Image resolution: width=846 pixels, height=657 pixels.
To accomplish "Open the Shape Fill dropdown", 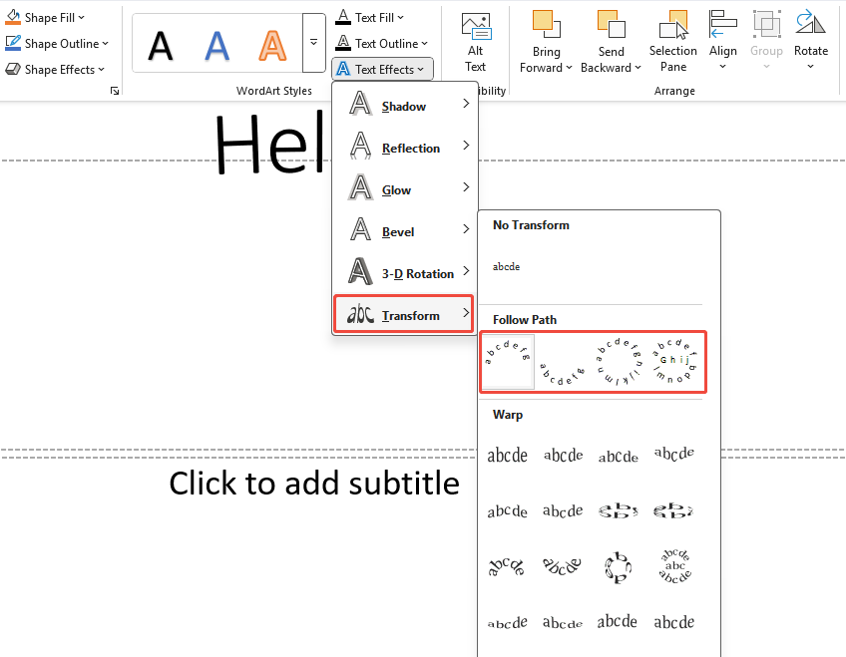I will 45,17.
